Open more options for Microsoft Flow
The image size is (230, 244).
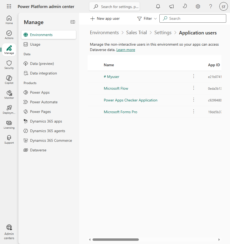coord(194,88)
